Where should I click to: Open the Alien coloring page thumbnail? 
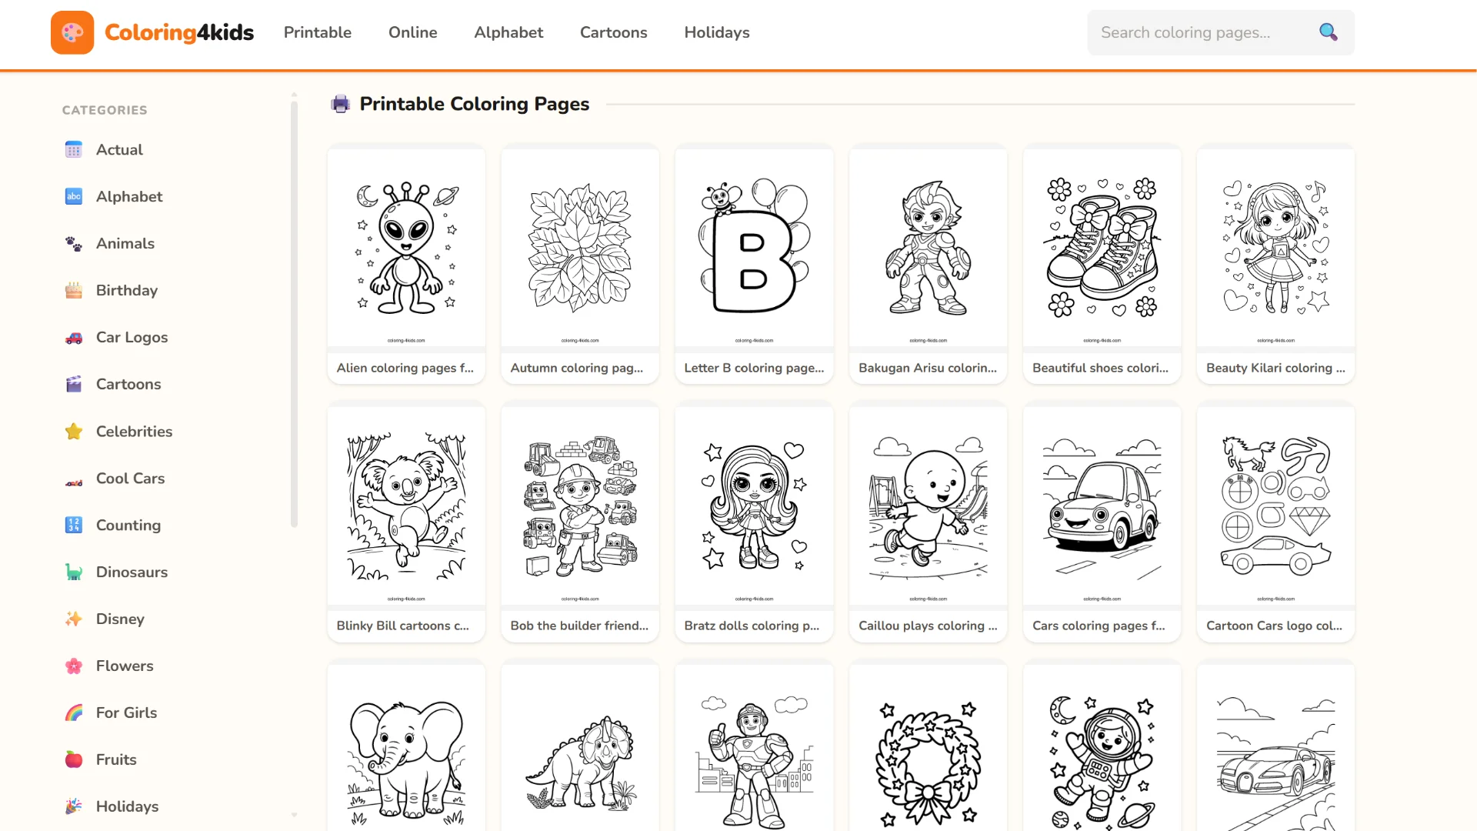pos(406,248)
